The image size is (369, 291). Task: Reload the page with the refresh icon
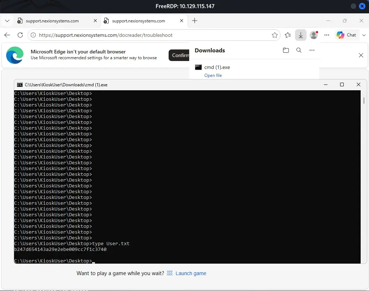tap(20, 35)
